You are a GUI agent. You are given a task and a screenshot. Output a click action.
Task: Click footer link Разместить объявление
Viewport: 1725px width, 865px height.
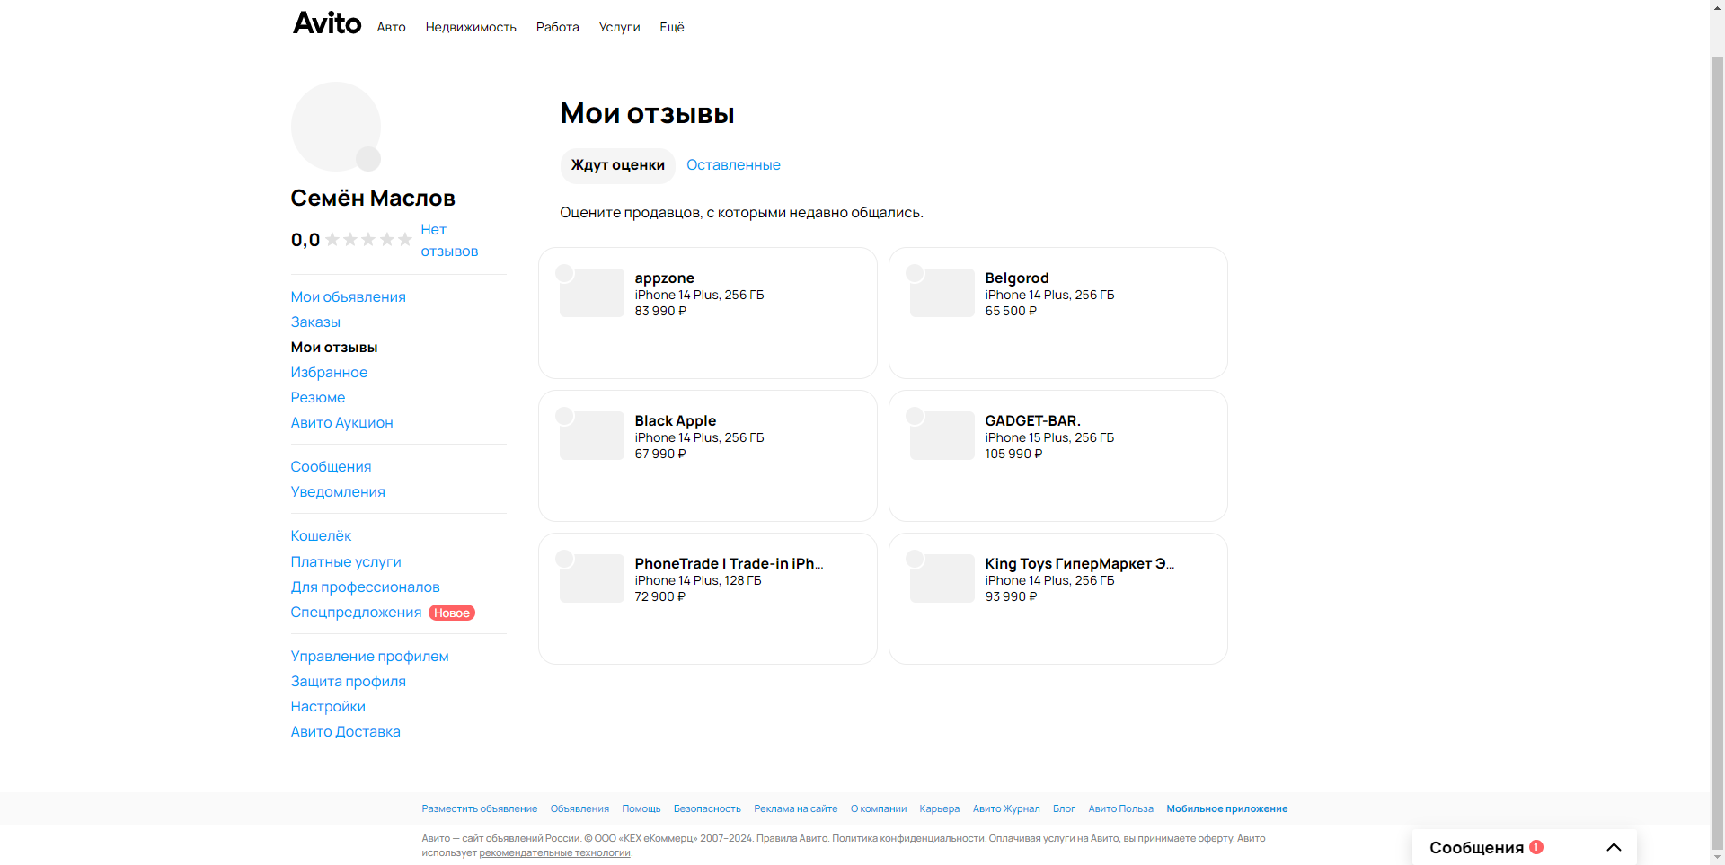tap(480, 809)
